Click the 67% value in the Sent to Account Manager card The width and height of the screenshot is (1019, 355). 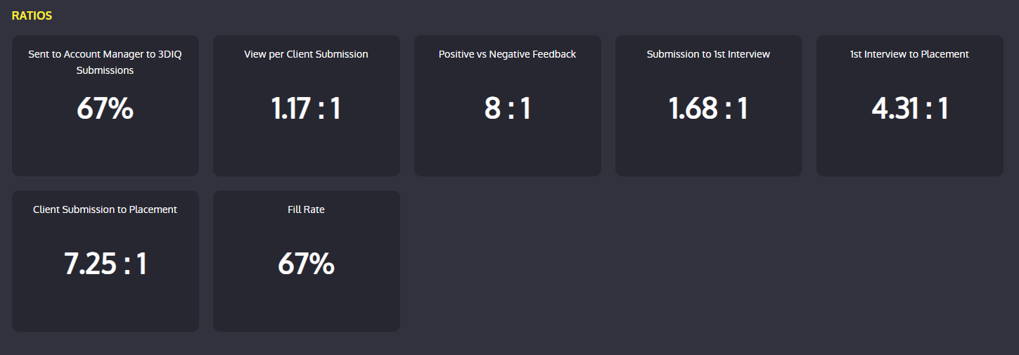(x=105, y=108)
